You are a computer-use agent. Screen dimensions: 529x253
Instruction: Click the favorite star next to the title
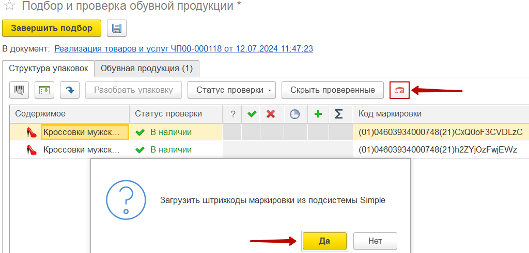[9, 7]
